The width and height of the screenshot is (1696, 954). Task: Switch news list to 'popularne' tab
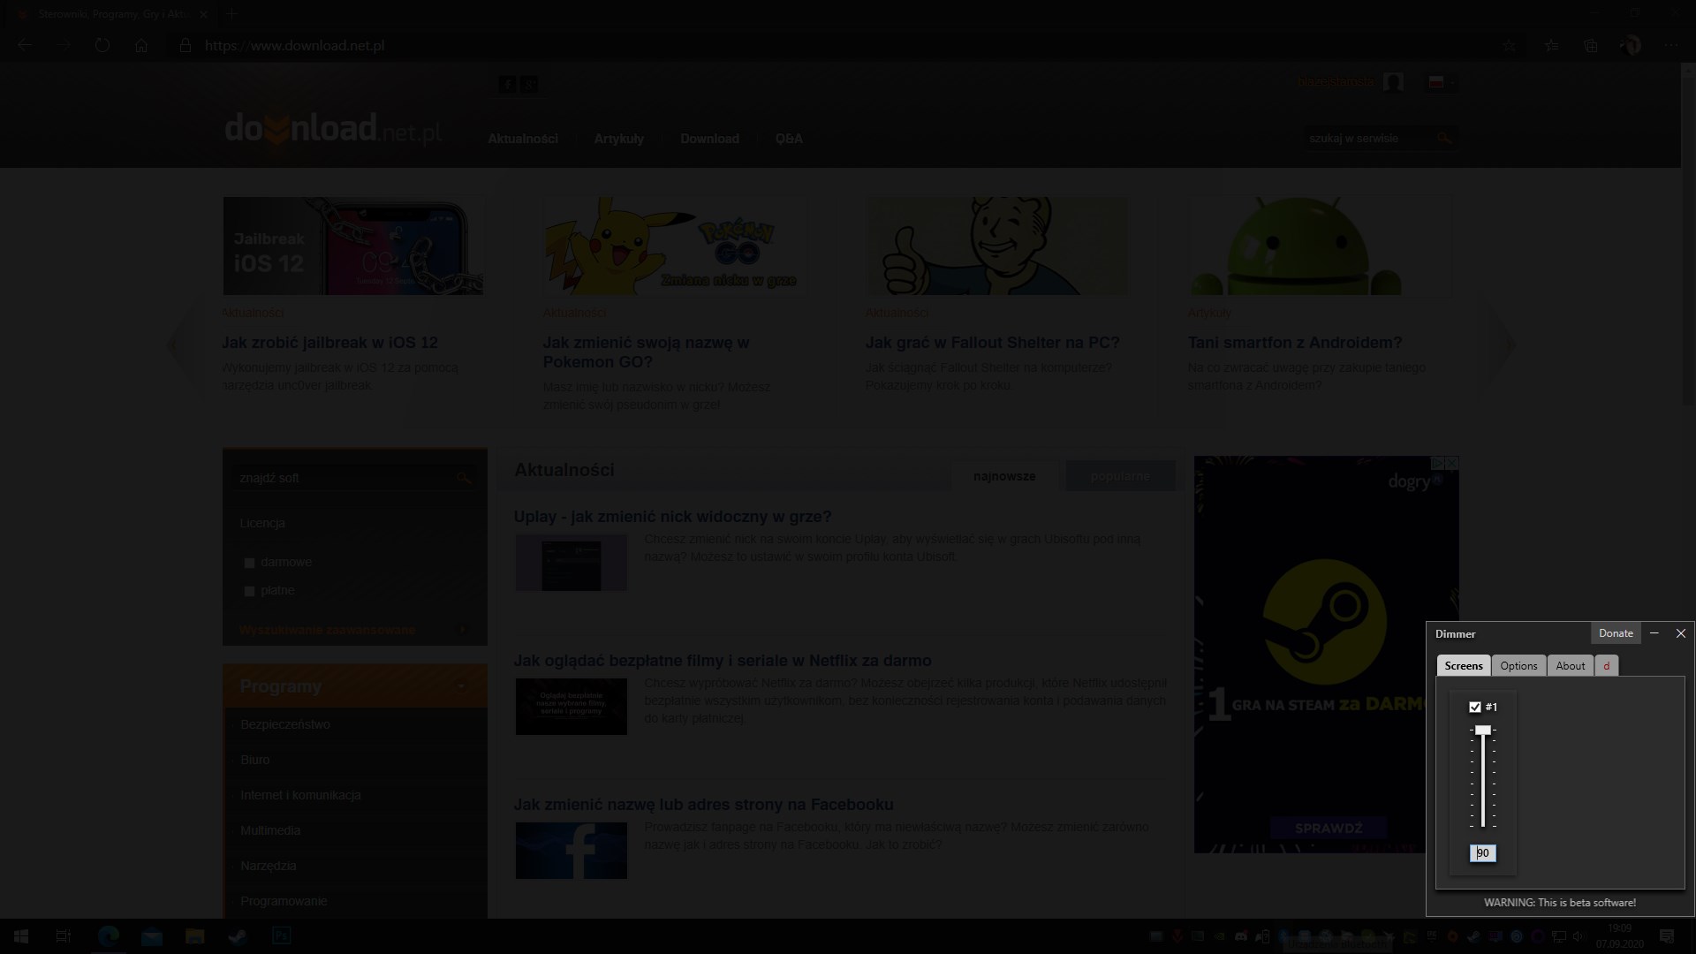1120,476
